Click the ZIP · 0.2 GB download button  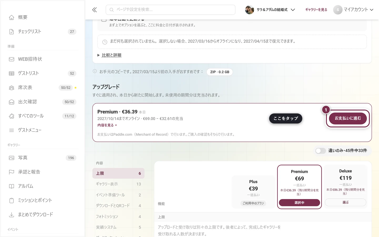(x=220, y=72)
